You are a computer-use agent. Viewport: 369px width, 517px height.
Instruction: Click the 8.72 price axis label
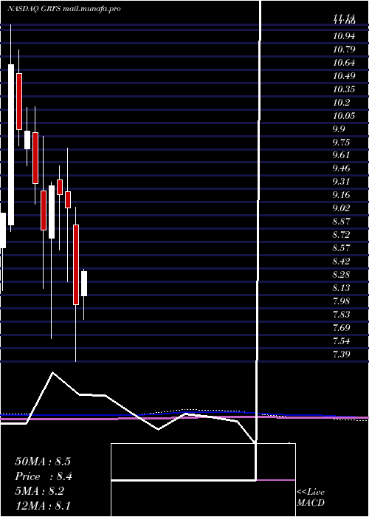coord(341,235)
